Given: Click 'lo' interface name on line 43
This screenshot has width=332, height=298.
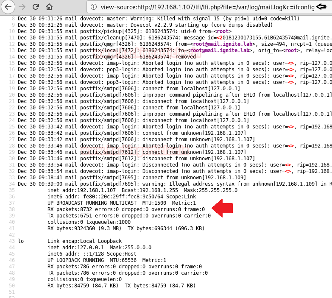Looking at the screenshot, I should pyautogui.click(x=21, y=241).
